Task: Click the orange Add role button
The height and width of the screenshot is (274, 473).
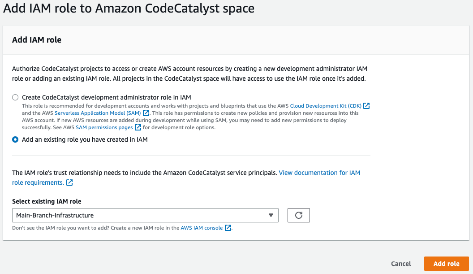Action: (447, 264)
